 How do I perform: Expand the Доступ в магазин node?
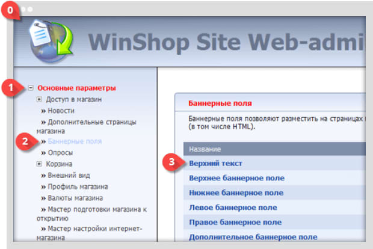coord(39,99)
